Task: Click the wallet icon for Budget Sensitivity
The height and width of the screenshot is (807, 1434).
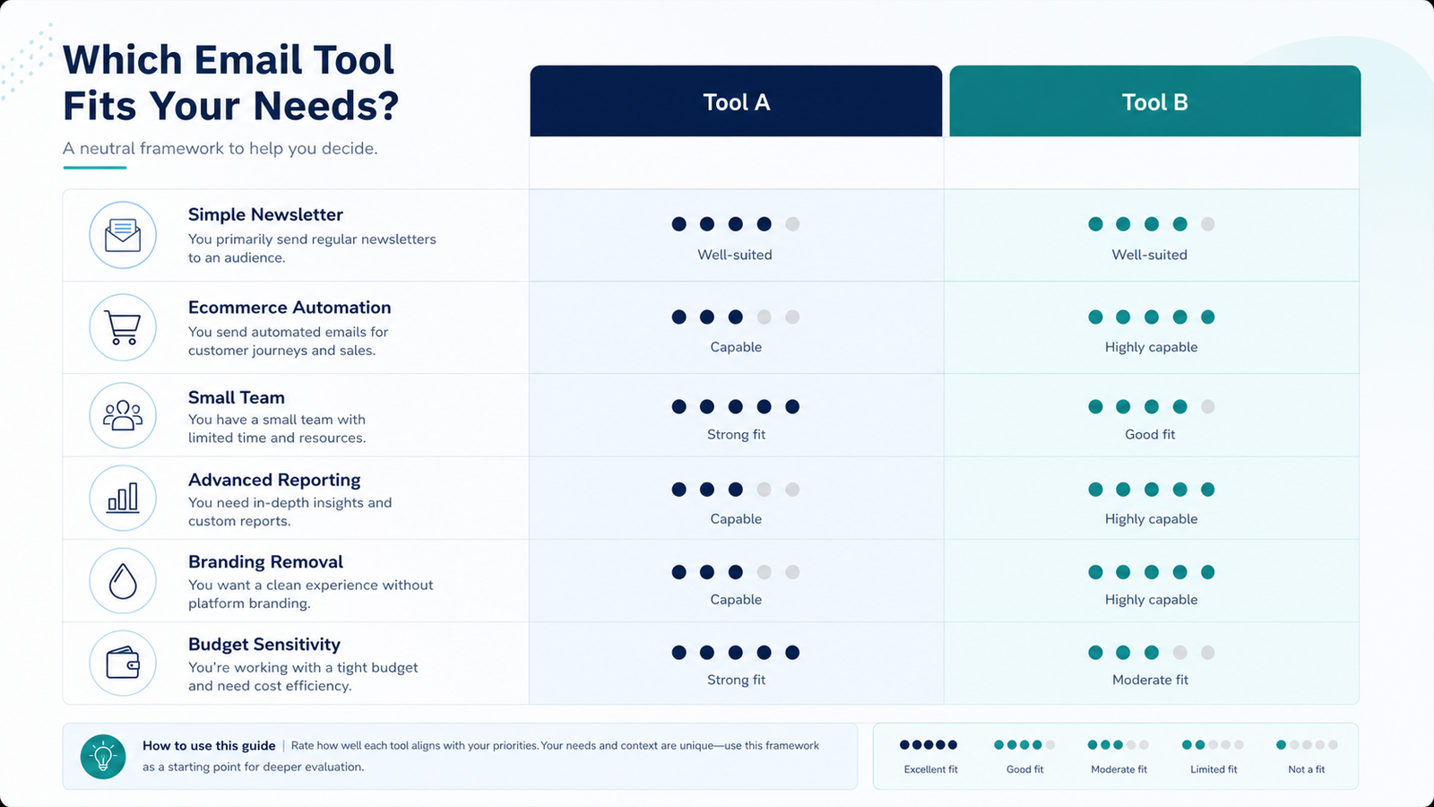Action: [x=123, y=664]
